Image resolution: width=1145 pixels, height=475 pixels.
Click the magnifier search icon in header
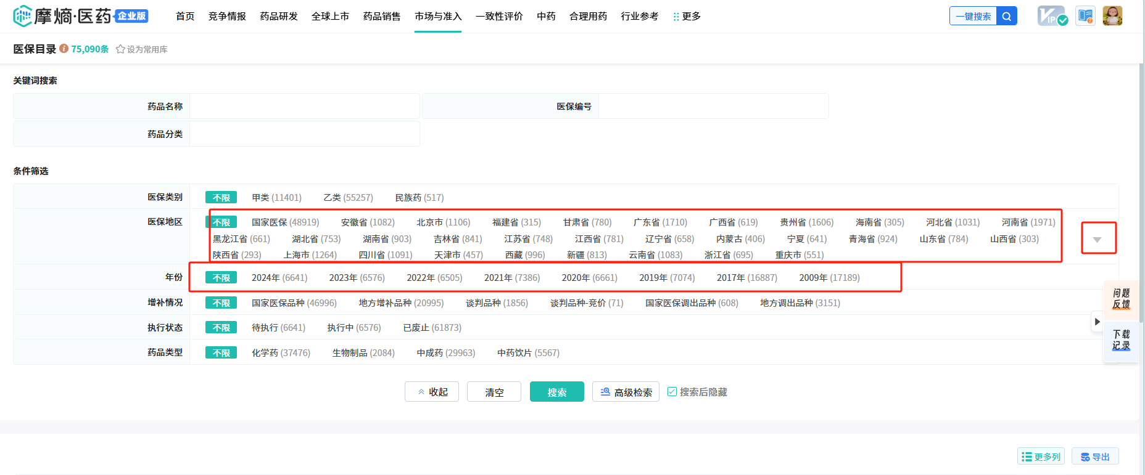coord(1006,17)
